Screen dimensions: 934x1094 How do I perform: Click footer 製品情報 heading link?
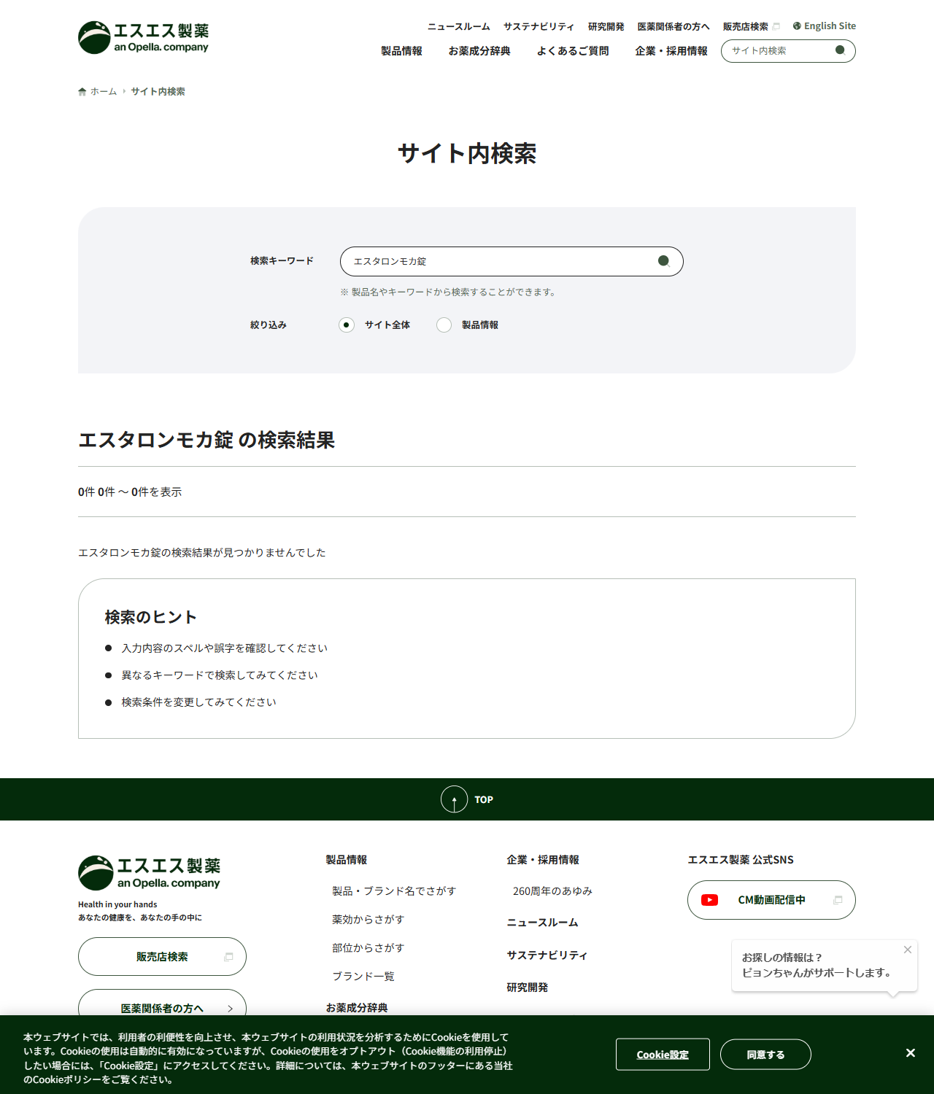[x=347, y=860]
